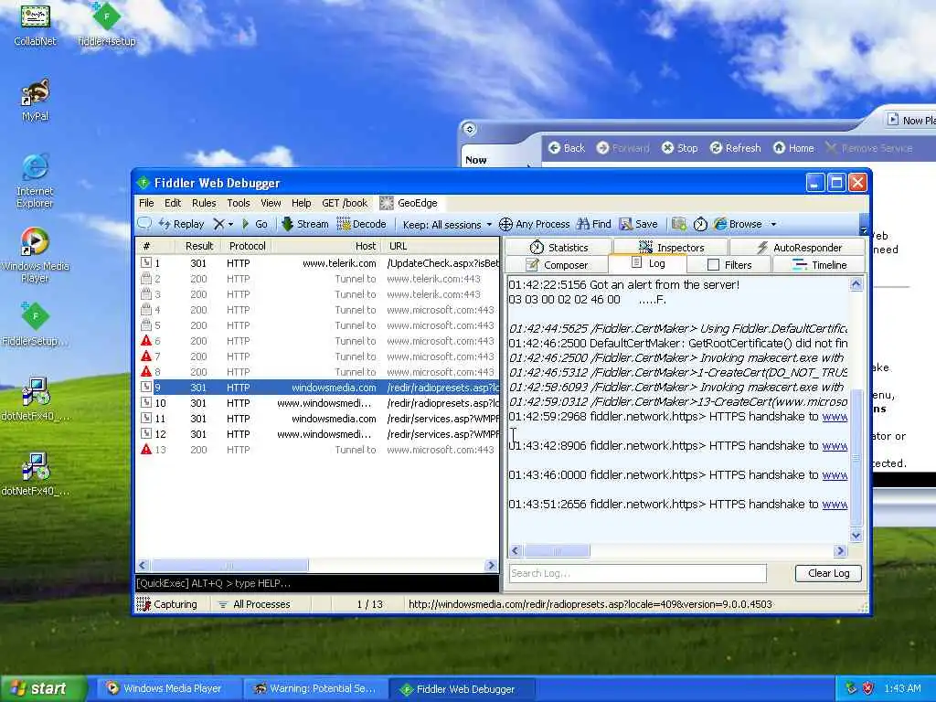This screenshot has width=936, height=702.
Task: Click Go to resume breakpoints
Action: tap(255, 224)
